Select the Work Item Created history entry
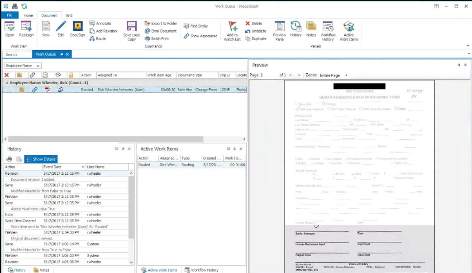 66,220
